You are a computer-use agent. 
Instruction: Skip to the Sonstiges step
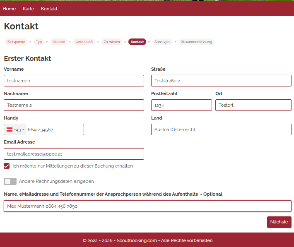click(162, 42)
